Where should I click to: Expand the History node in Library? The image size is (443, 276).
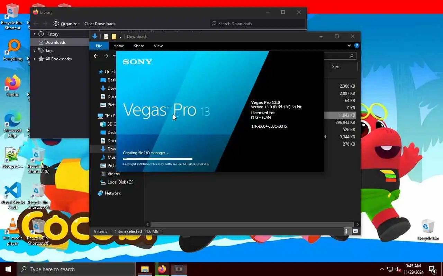tap(34, 34)
